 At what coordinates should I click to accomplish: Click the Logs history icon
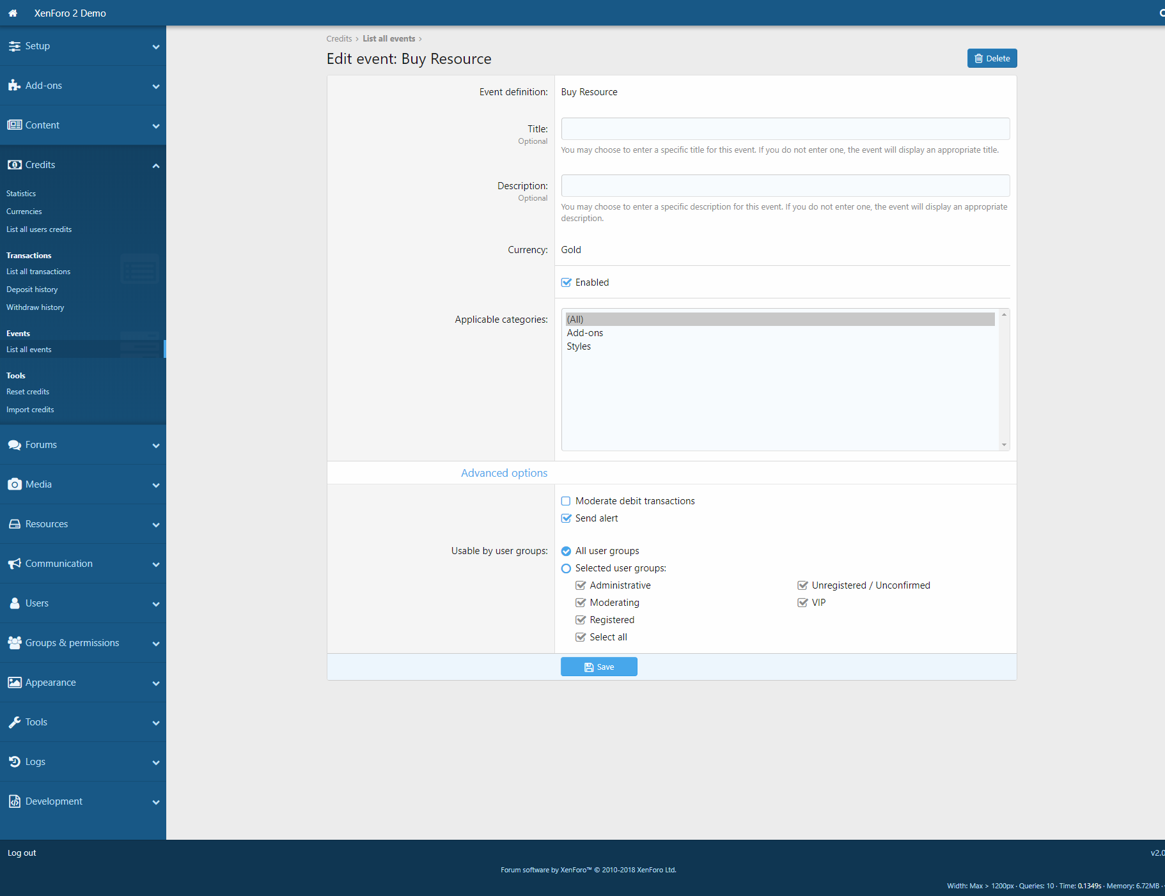point(14,762)
